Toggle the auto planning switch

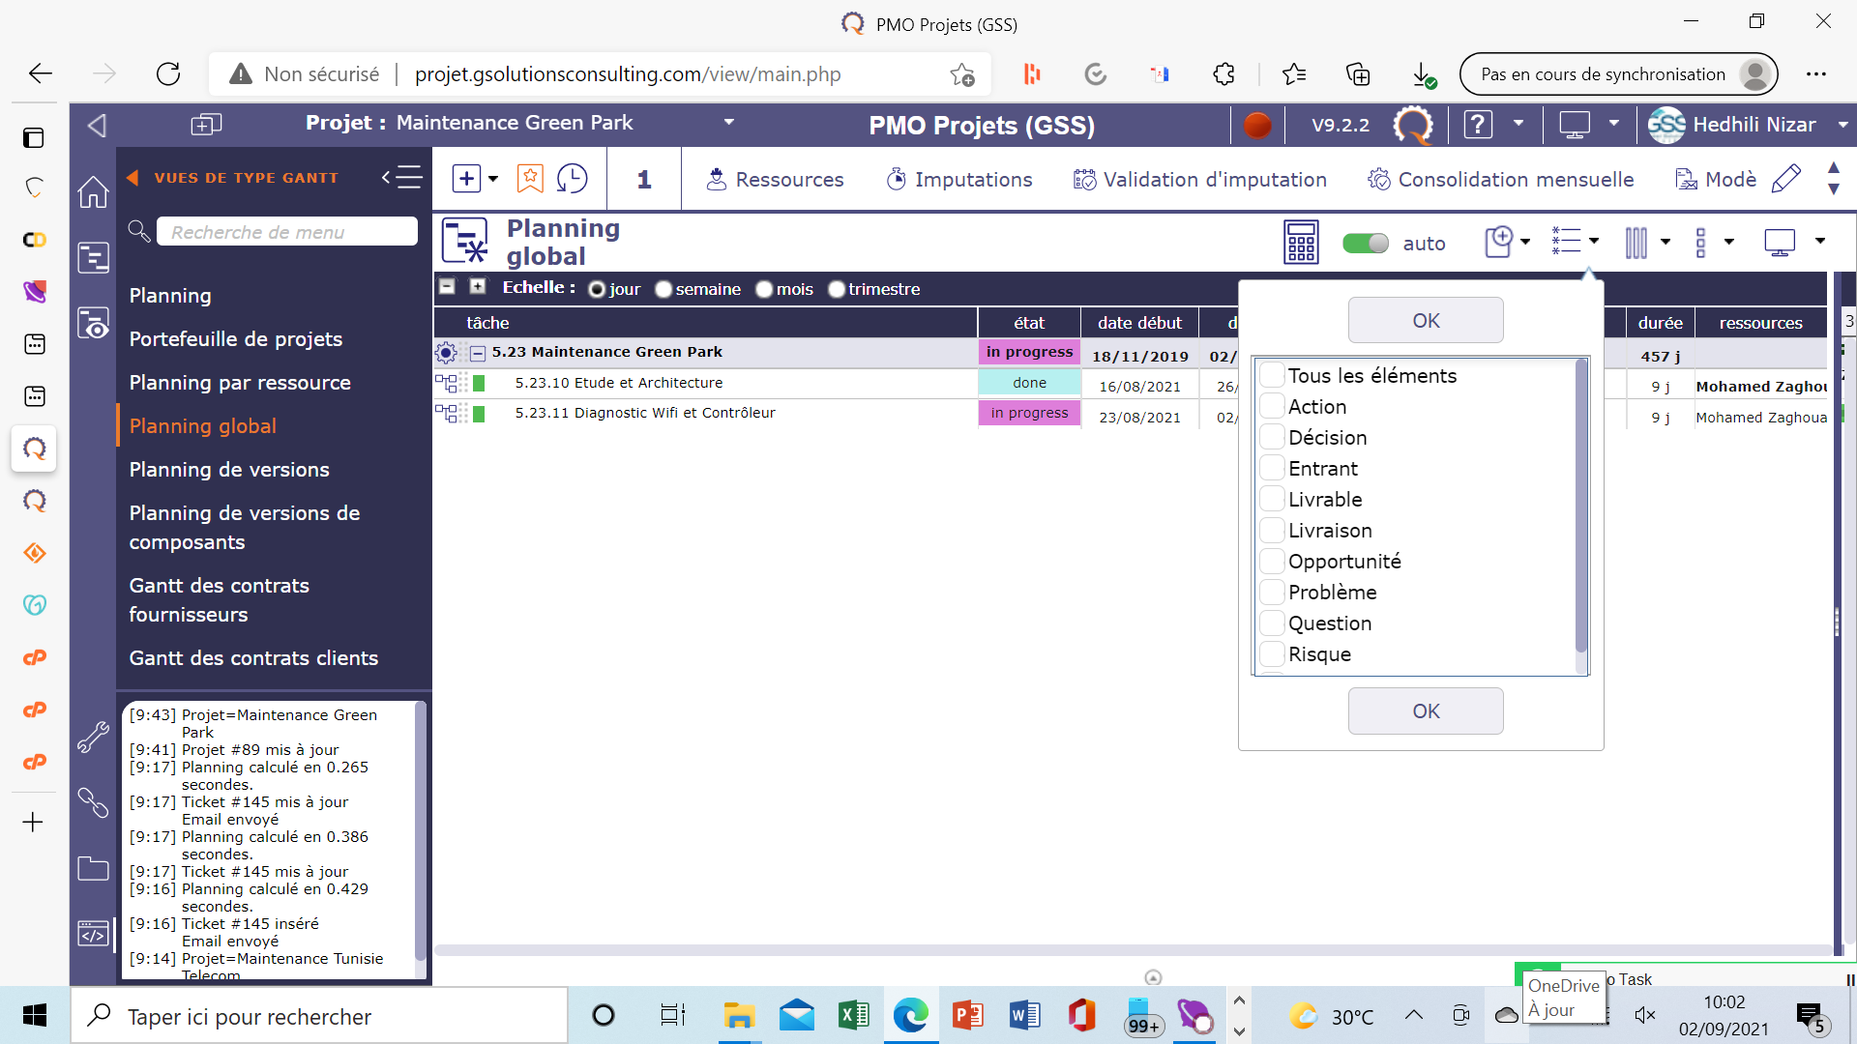1366,244
